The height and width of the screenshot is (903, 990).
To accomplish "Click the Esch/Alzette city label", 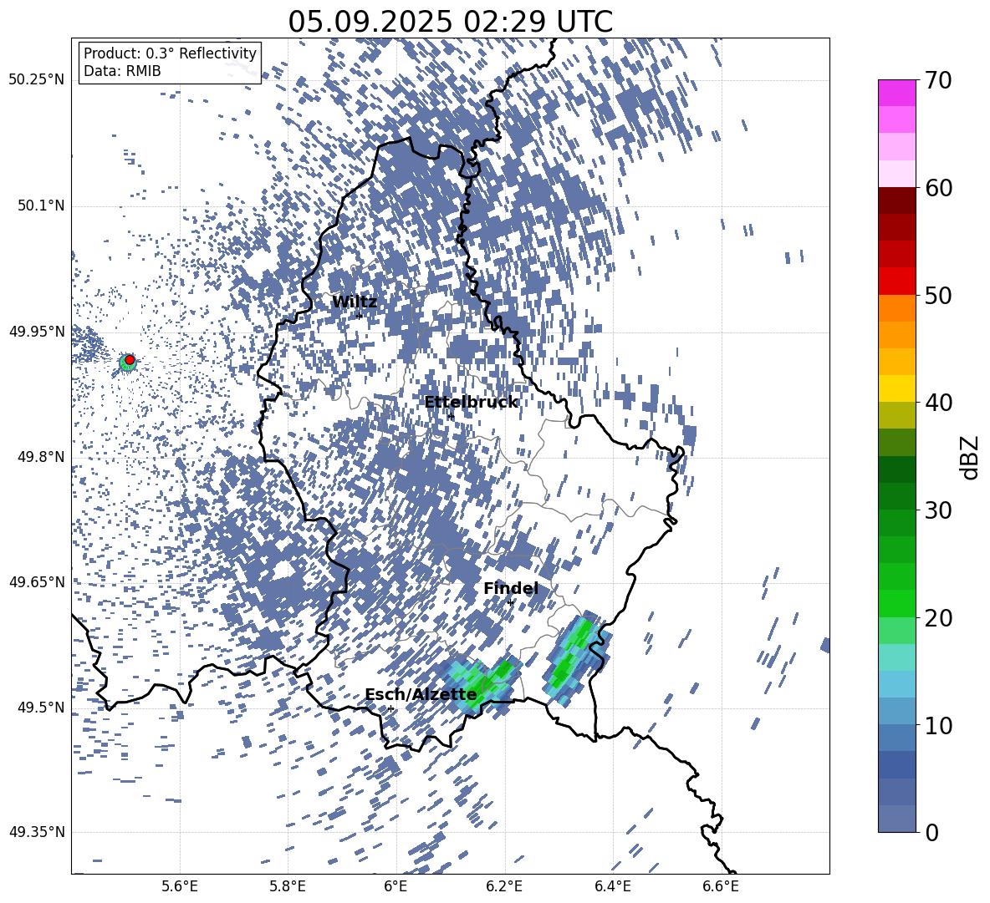I will pyautogui.click(x=421, y=695).
